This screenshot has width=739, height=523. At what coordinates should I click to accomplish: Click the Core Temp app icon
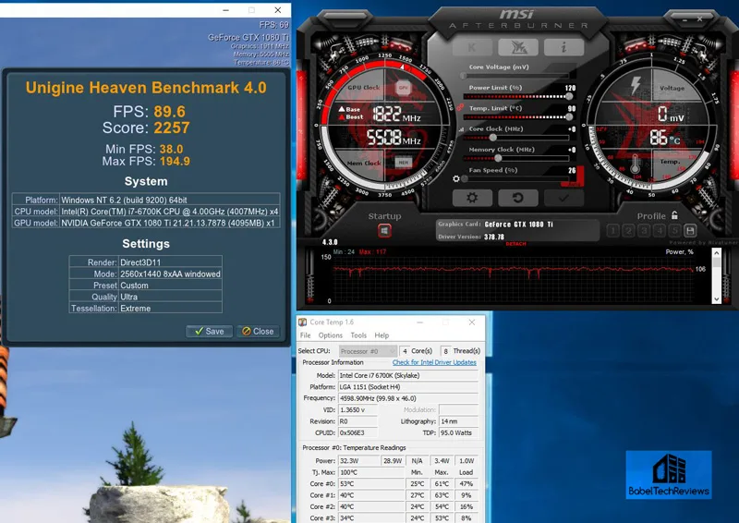(x=303, y=322)
